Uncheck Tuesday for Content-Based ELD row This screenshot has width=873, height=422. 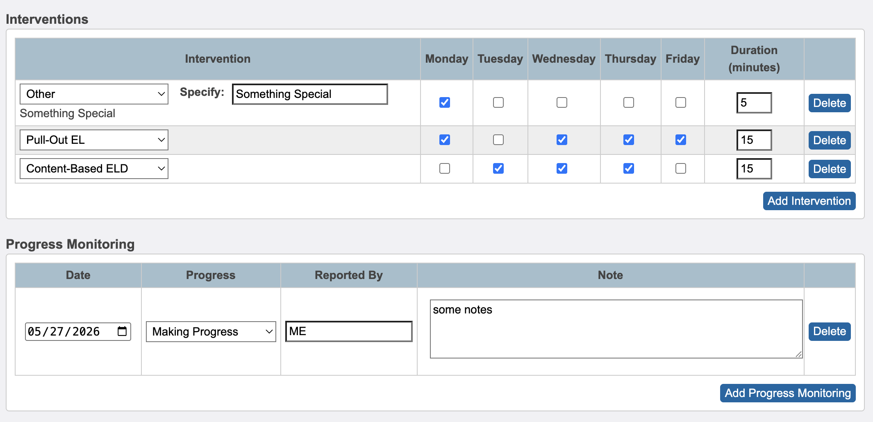498,168
